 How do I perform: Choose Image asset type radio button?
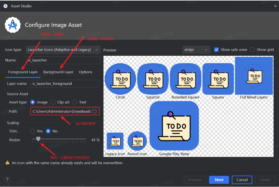click(33, 102)
